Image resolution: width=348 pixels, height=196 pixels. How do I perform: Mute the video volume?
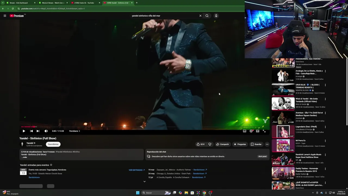(x=46, y=131)
